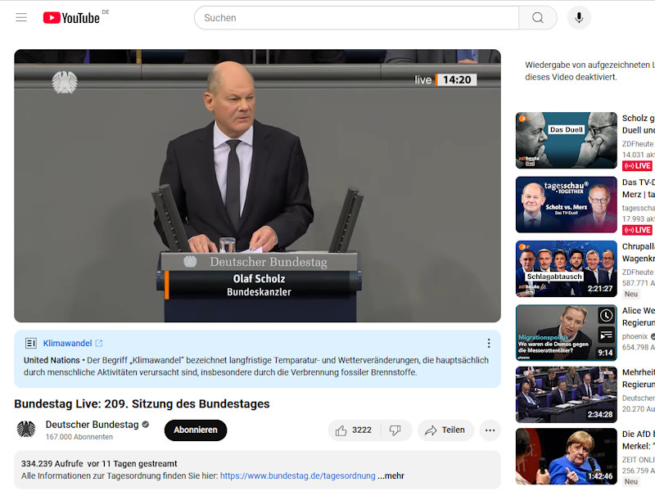The width and height of the screenshot is (655, 491).
Task: Open the hamburger guide menu
Action: pyautogui.click(x=21, y=17)
